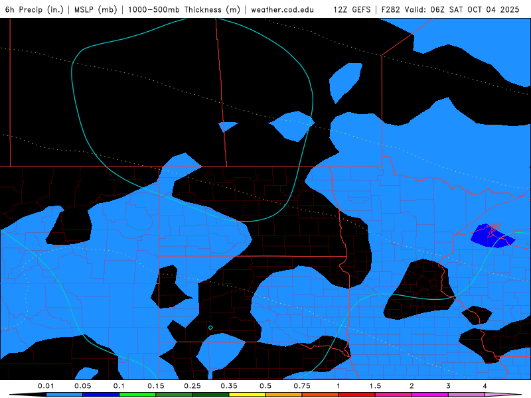Click the "Valid: 06Z SAT OCT 04 2025" text
The width and height of the screenshot is (531, 398).
[462, 9]
